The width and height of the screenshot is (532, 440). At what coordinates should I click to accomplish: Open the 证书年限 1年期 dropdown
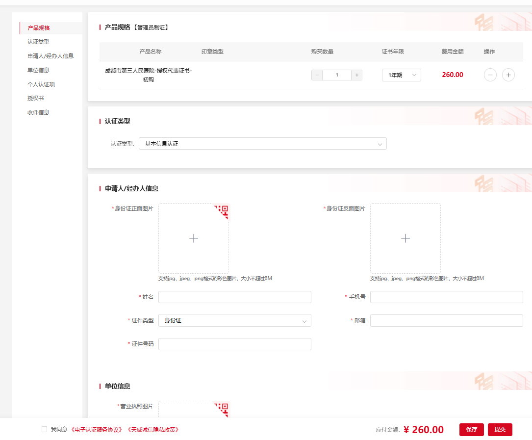[x=401, y=75]
